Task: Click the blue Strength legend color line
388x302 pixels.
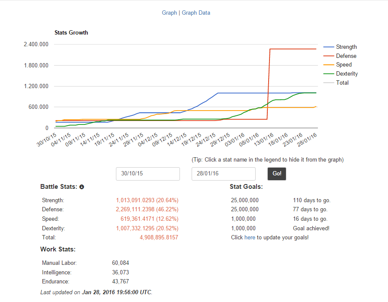Action: 329,47
